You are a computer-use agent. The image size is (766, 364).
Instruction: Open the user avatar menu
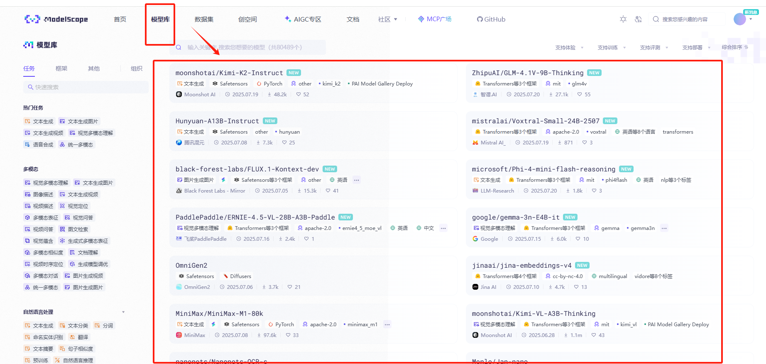[740, 19]
